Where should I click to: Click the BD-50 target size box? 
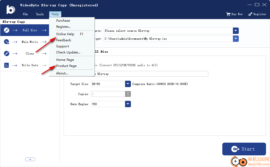108,84
